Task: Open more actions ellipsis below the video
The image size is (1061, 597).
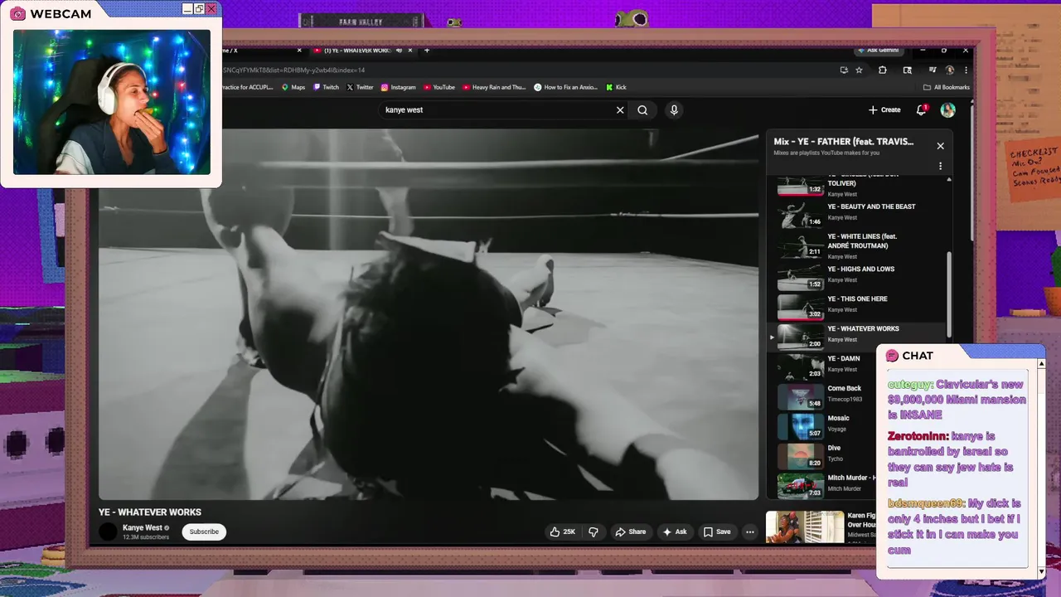Action: pos(750,531)
